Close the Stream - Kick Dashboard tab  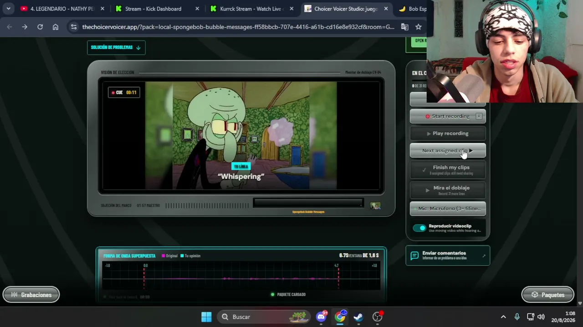point(197,9)
